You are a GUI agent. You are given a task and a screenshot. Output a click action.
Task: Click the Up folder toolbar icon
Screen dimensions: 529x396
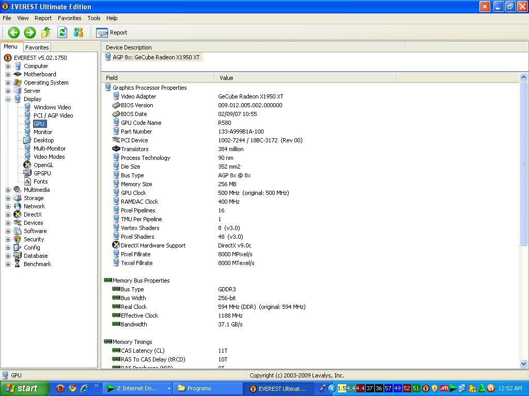pyautogui.click(x=46, y=32)
